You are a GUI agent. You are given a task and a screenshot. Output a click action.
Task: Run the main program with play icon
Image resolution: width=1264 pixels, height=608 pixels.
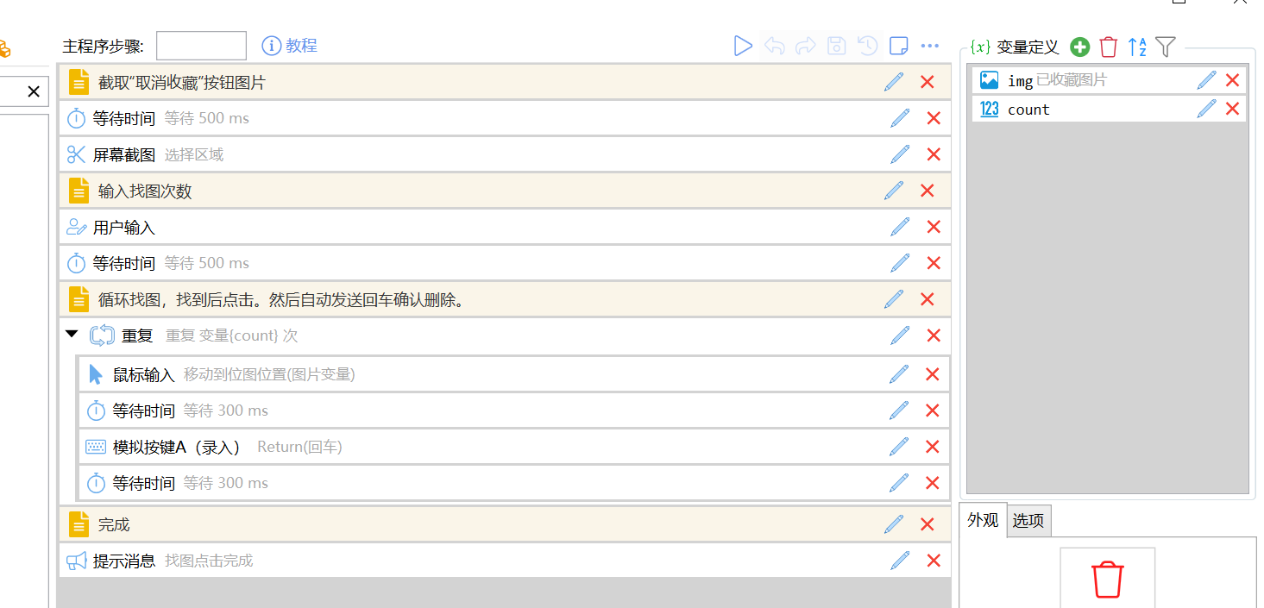(x=742, y=46)
